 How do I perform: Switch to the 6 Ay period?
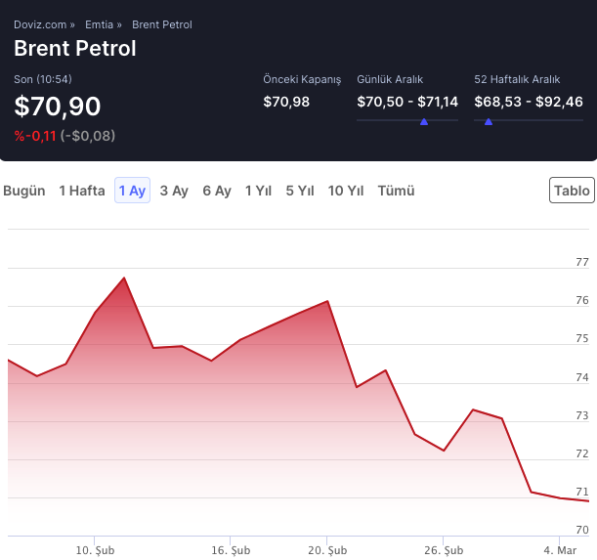(x=217, y=191)
